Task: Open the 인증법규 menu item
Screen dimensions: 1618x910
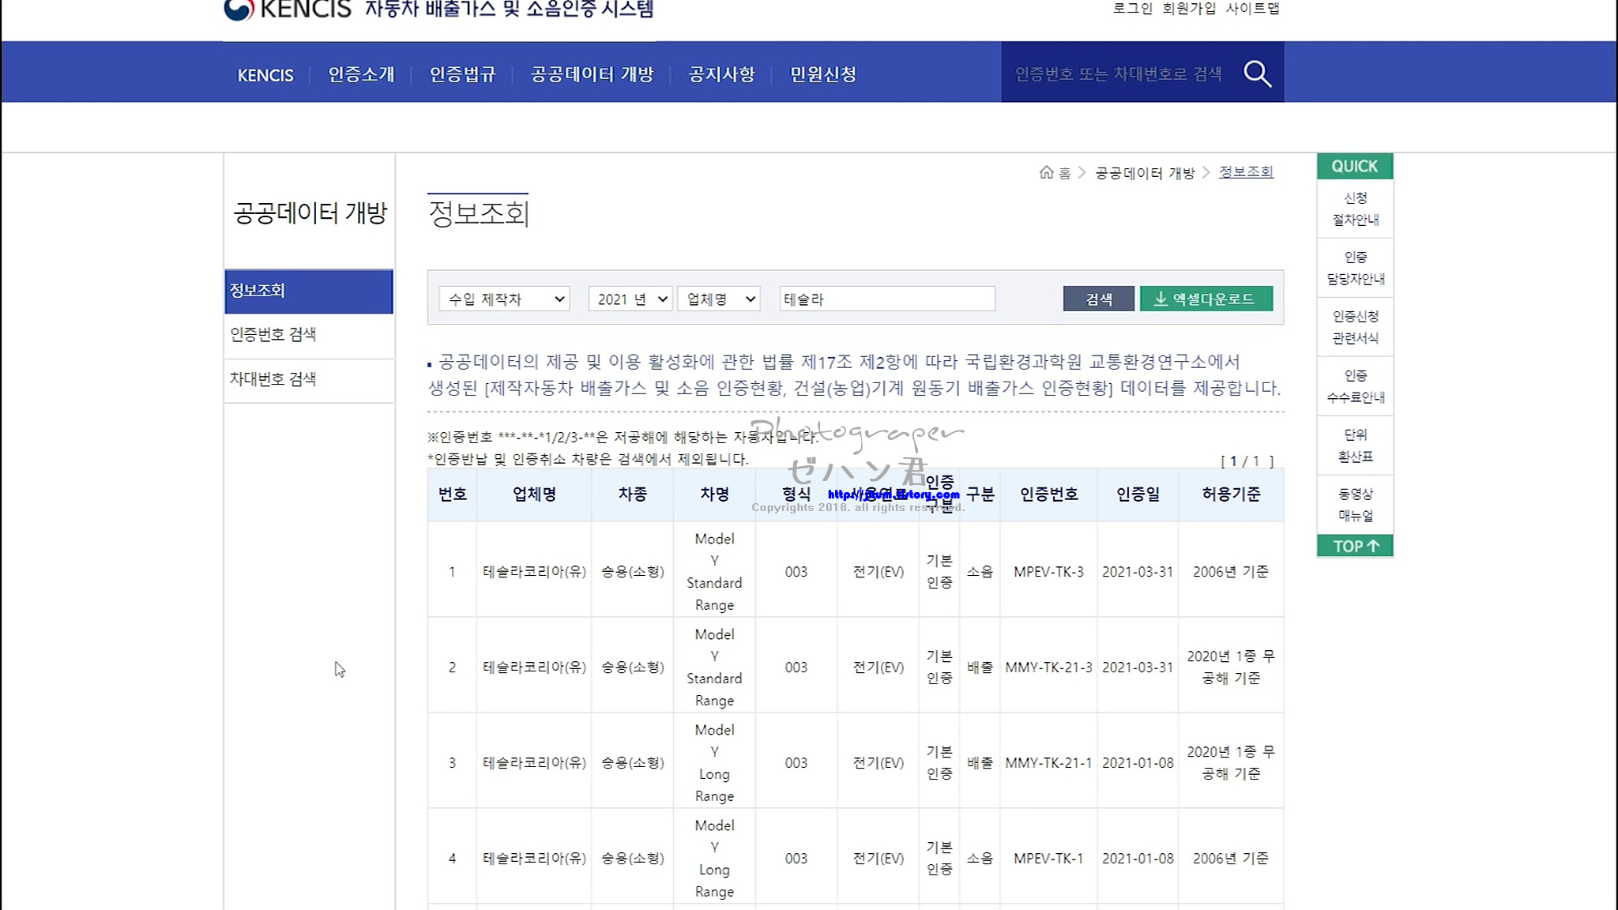Action: [462, 74]
